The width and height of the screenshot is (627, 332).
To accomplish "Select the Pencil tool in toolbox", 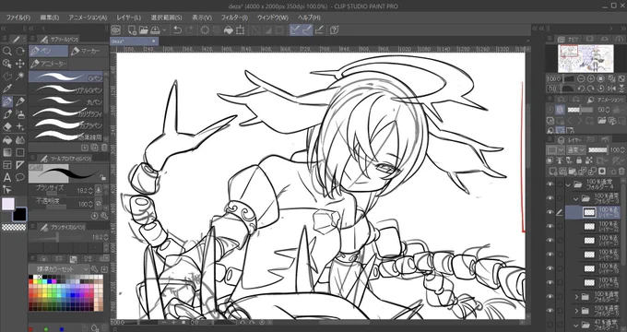I will (x=20, y=101).
